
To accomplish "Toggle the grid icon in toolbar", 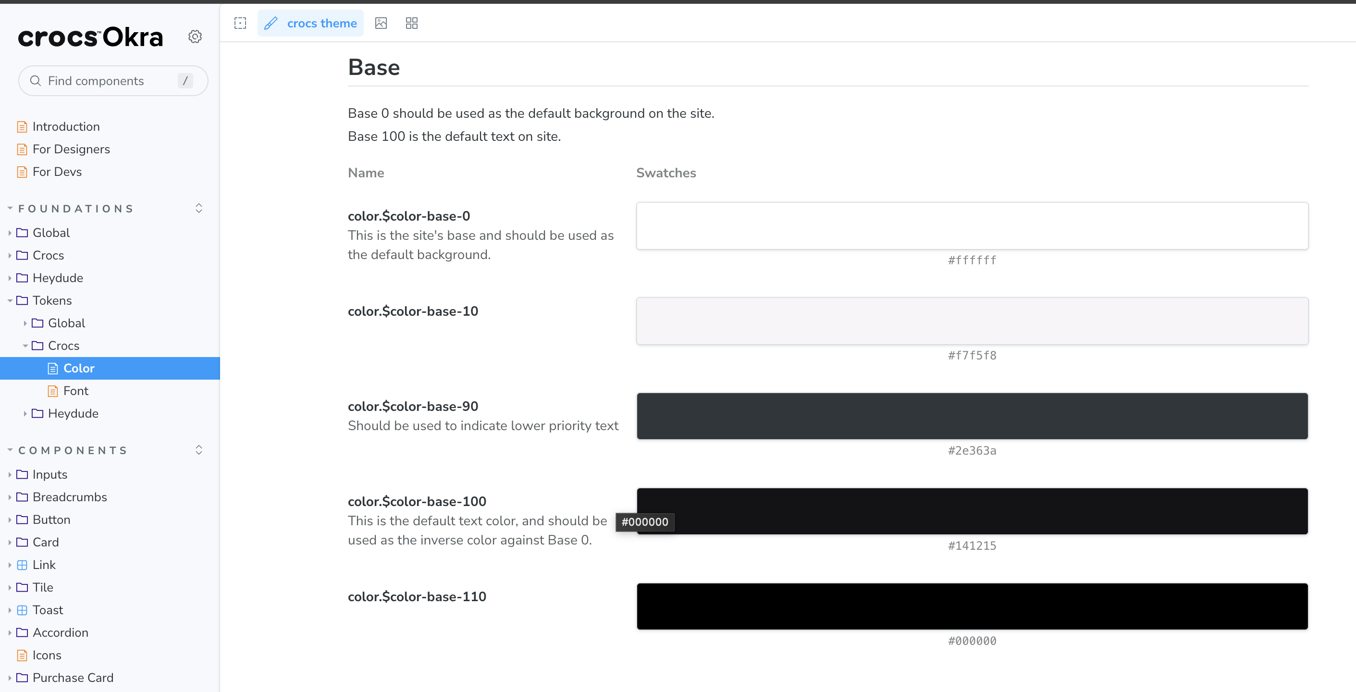I will [411, 23].
